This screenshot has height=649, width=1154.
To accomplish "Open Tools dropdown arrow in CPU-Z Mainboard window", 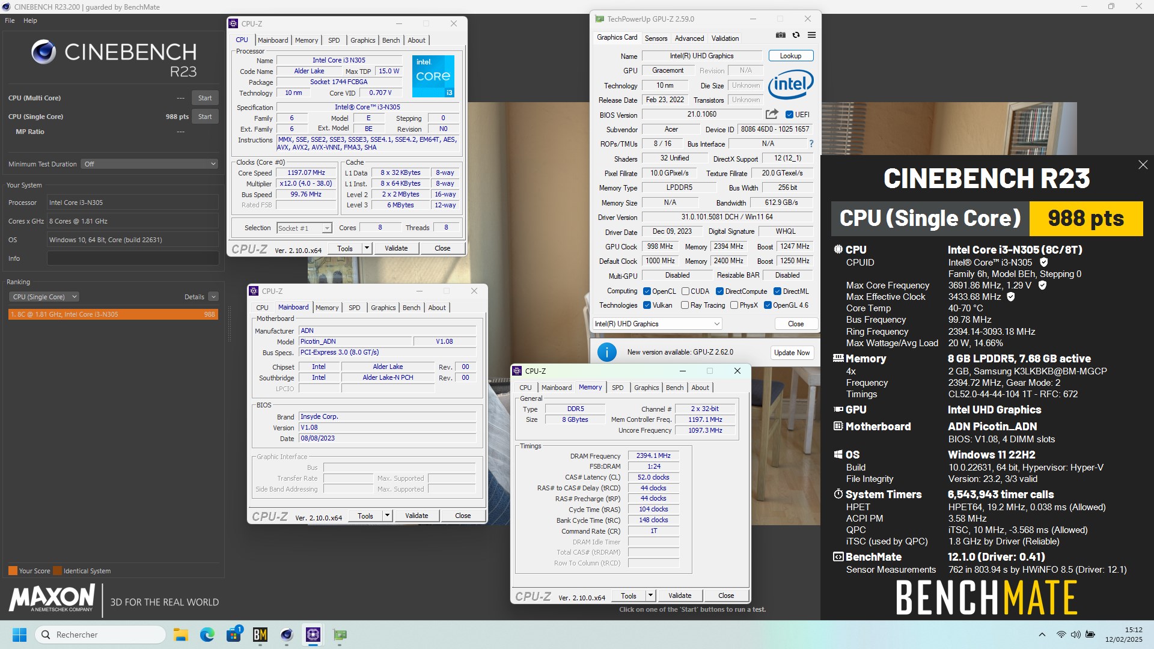I will [x=387, y=516].
